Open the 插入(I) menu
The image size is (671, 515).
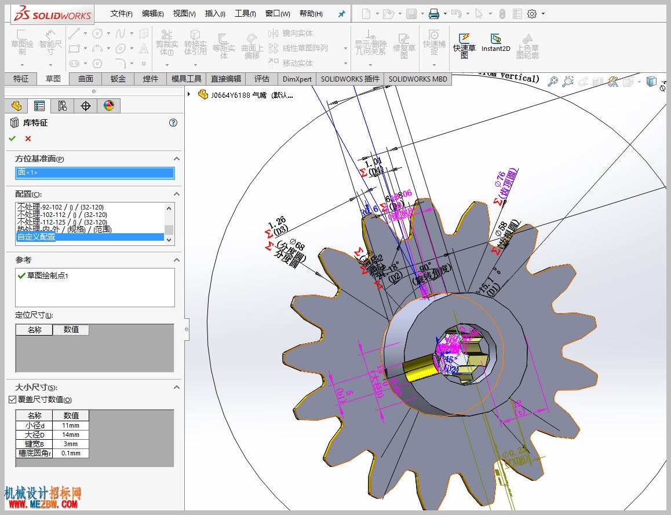click(215, 14)
